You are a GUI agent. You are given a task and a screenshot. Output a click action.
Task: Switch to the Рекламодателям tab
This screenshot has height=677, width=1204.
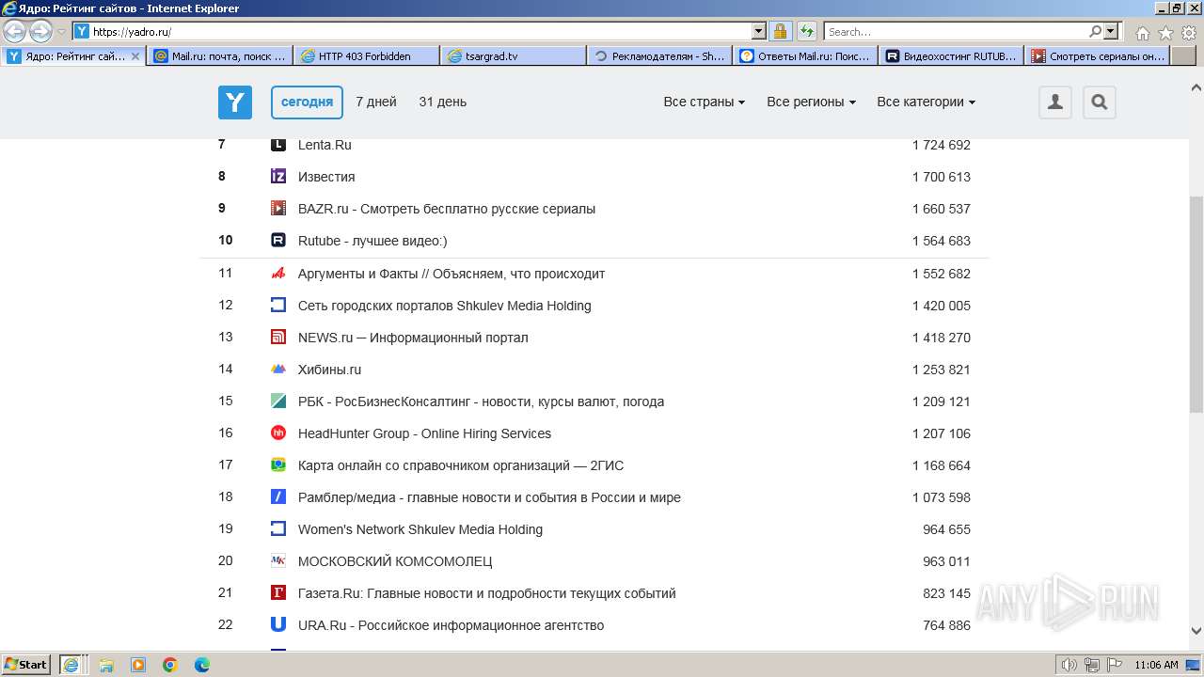pyautogui.click(x=660, y=56)
